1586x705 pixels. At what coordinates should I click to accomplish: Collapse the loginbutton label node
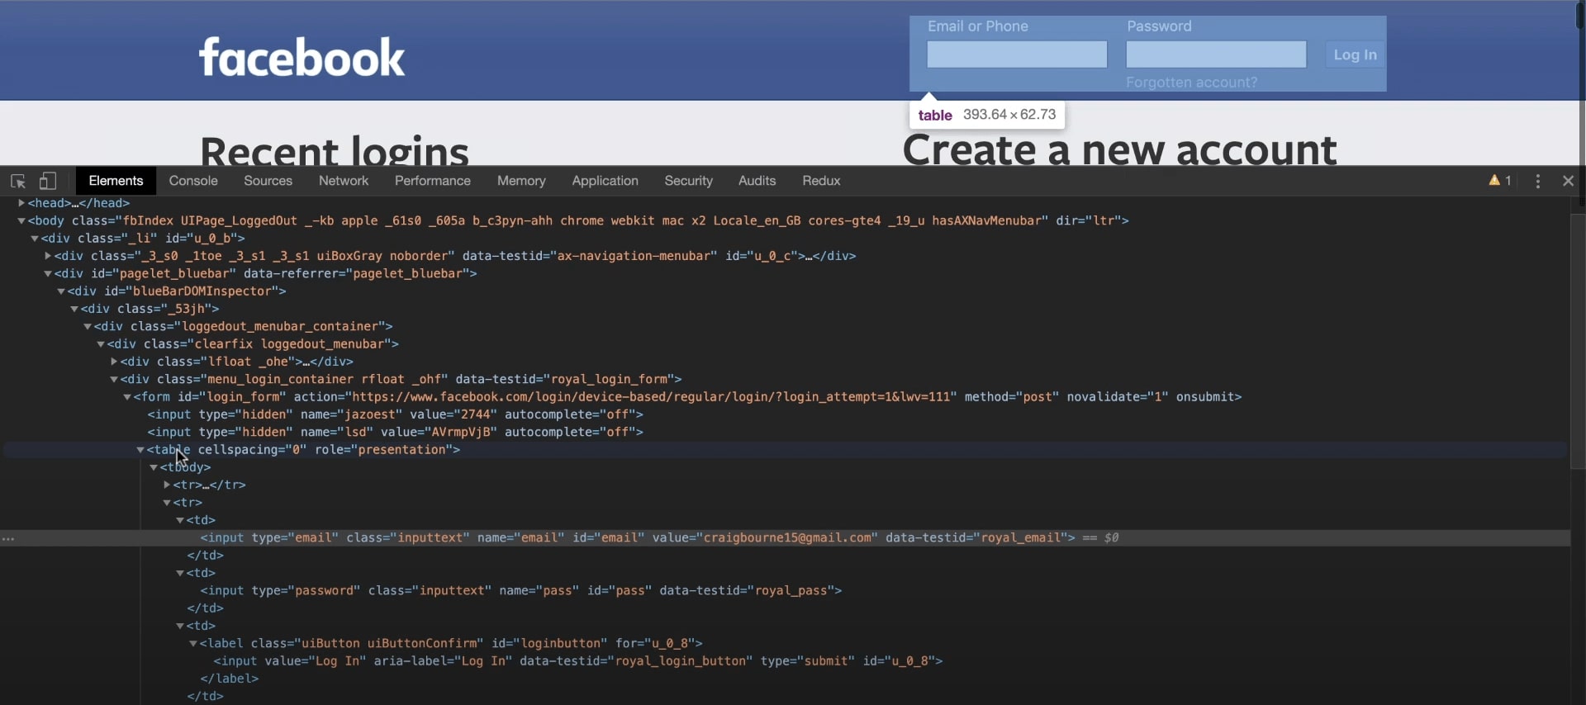coord(193,644)
